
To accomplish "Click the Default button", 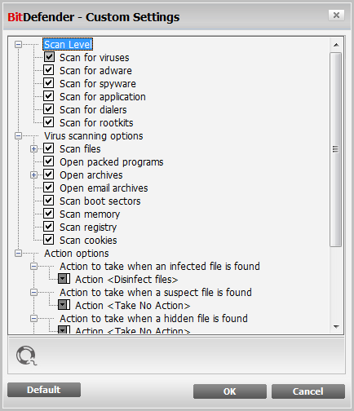I will click(x=44, y=390).
